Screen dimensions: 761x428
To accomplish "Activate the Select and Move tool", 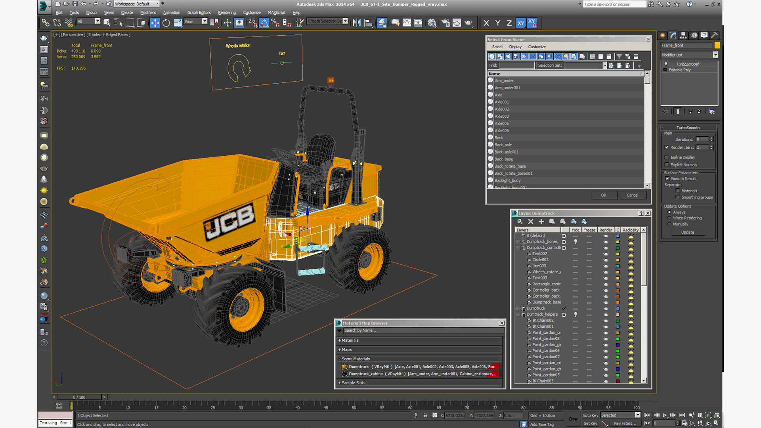I will [x=155, y=23].
